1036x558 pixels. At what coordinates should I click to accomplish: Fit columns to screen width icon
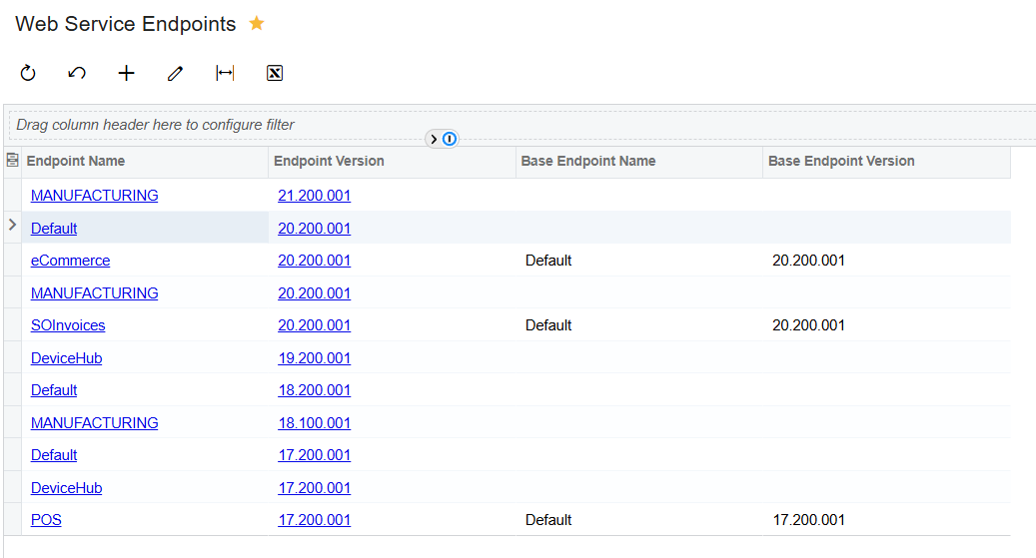pyautogui.click(x=225, y=73)
